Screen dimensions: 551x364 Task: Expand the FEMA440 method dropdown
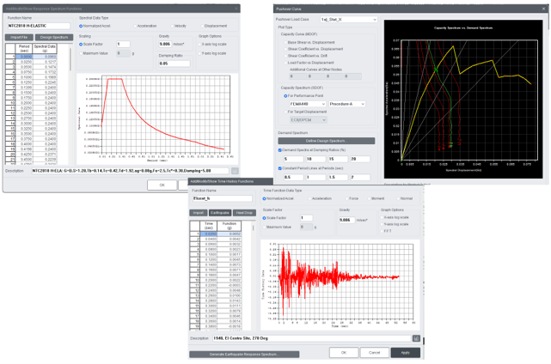click(308, 104)
